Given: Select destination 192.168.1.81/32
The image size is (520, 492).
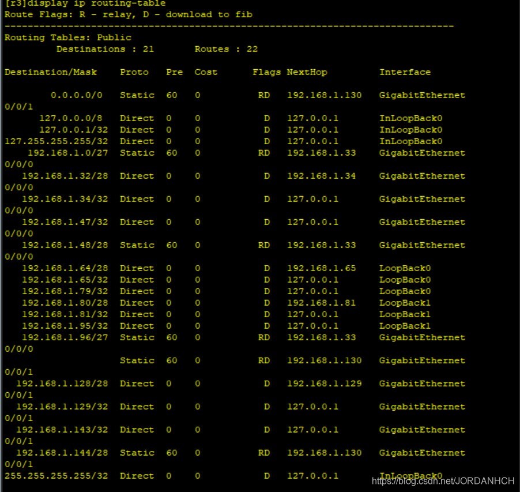Looking at the screenshot, I should tap(65, 314).
